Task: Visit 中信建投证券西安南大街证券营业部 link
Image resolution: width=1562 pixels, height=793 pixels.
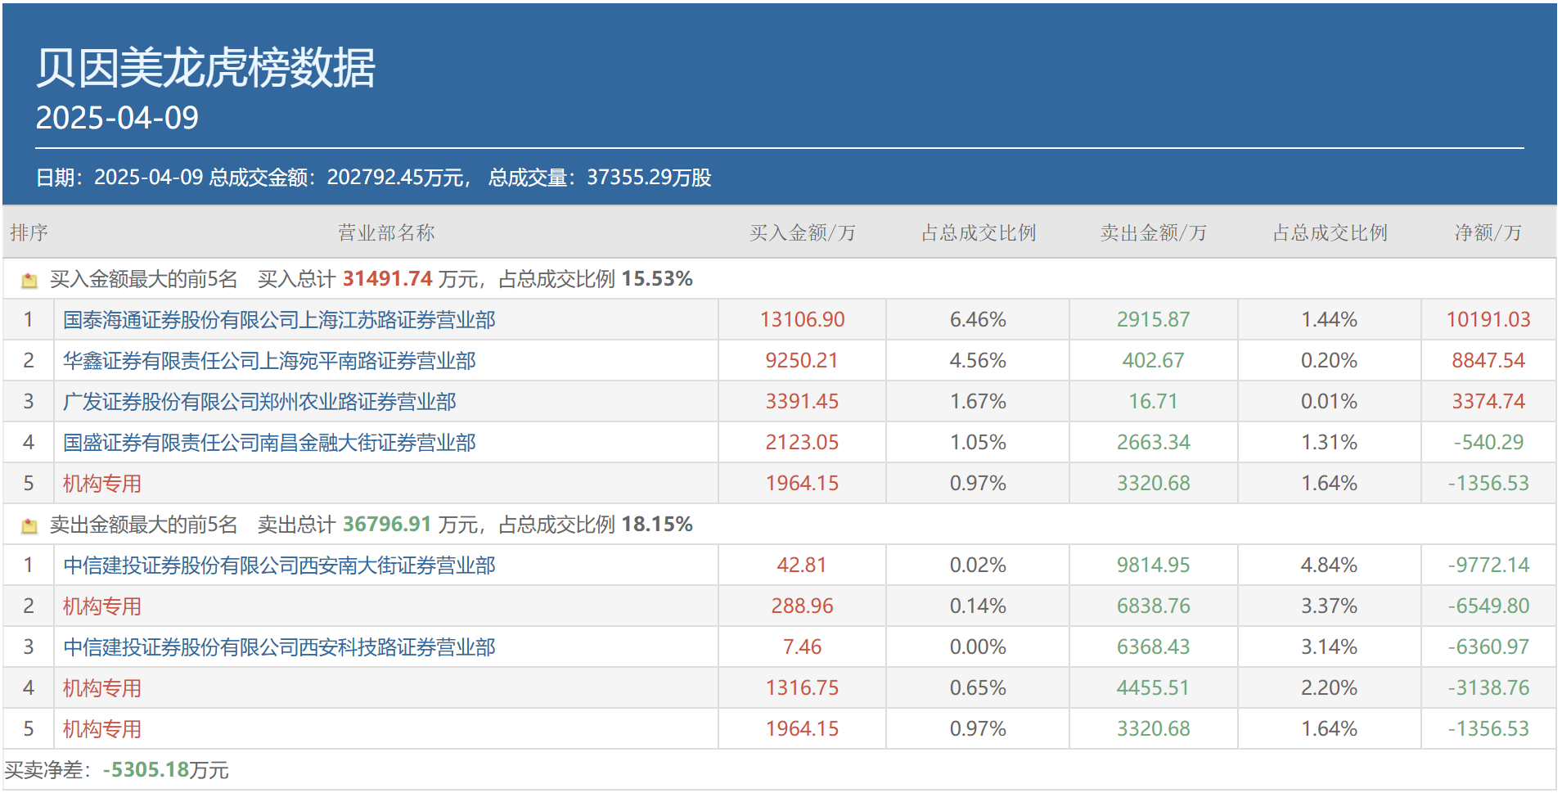Action: click(279, 565)
